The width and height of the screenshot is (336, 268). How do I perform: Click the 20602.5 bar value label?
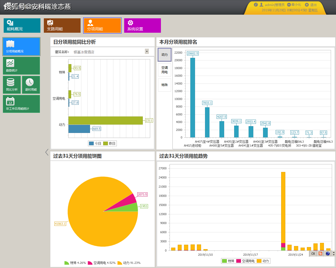pos(193,53)
